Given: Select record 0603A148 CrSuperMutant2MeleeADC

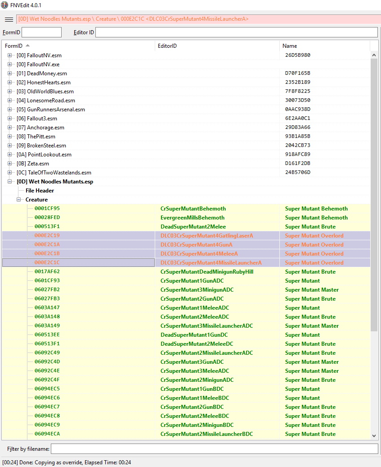Looking at the screenshot, I should pos(186,316).
